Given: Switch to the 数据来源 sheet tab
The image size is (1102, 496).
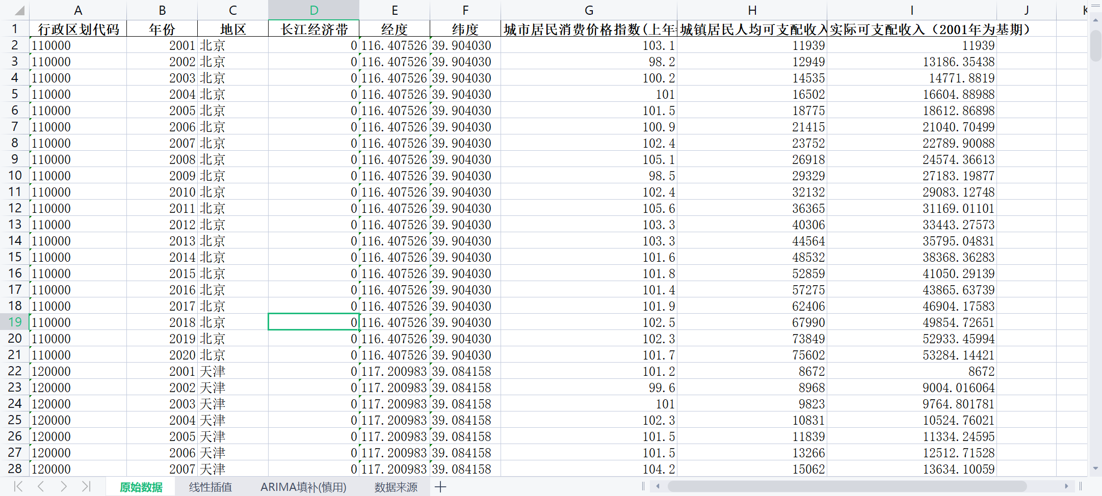Looking at the screenshot, I should tap(396, 487).
